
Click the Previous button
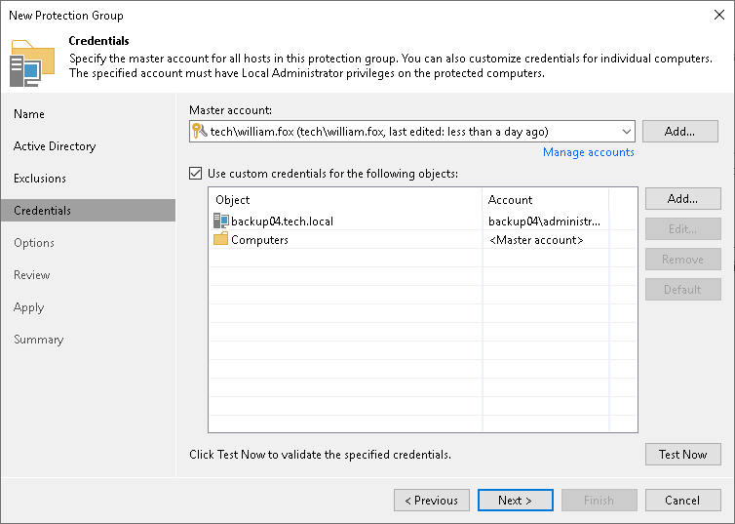coord(431,500)
